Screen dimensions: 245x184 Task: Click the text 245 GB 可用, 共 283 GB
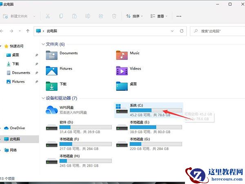point(79,166)
